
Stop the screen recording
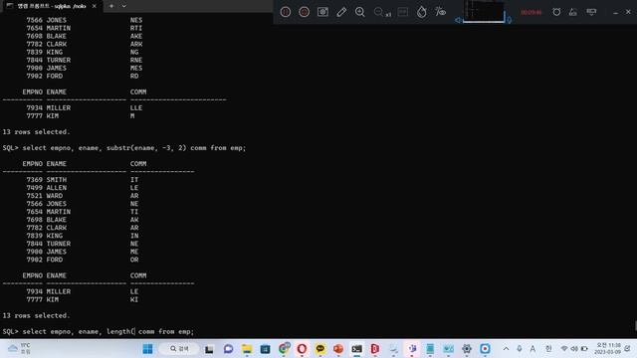[304, 12]
